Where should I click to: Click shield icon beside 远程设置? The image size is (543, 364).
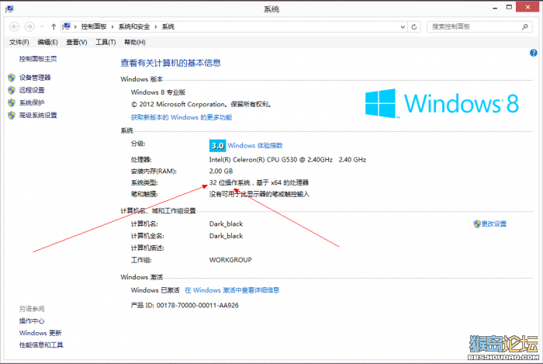click(x=12, y=90)
